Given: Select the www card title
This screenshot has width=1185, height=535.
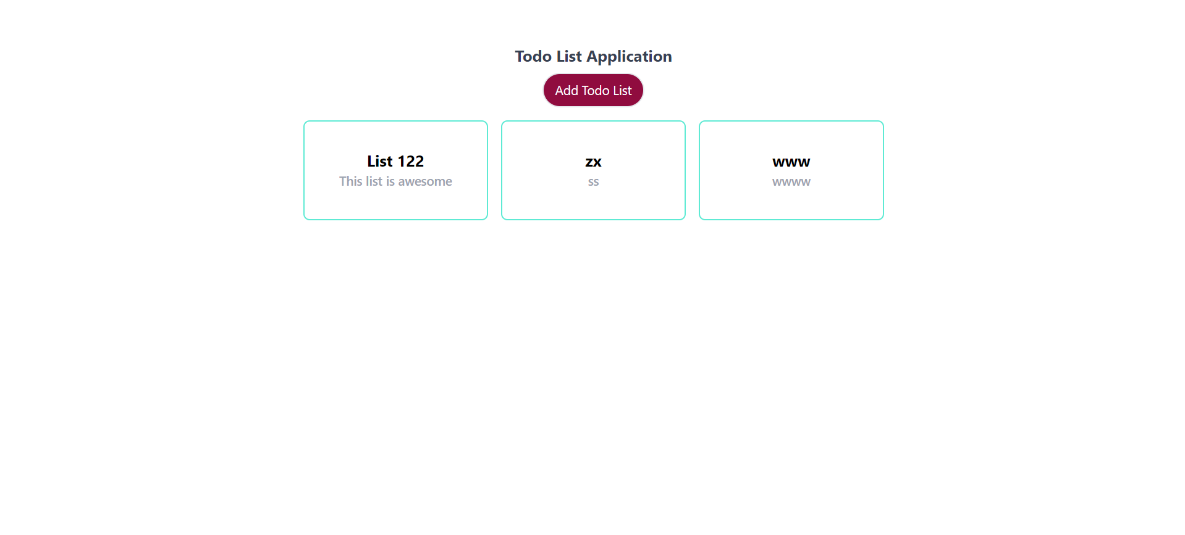Looking at the screenshot, I should (791, 162).
